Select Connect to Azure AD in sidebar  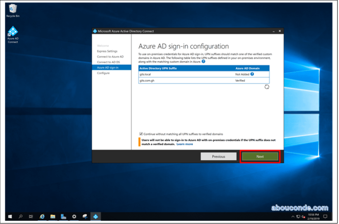[x=110, y=56]
